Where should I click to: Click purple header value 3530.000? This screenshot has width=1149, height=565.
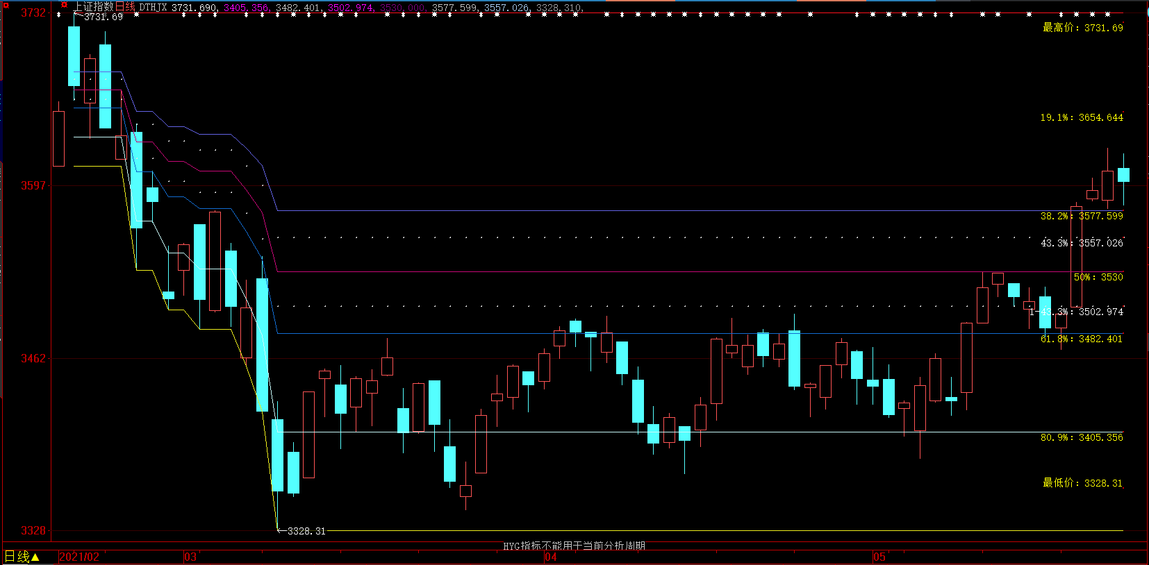tap(403, 8)
